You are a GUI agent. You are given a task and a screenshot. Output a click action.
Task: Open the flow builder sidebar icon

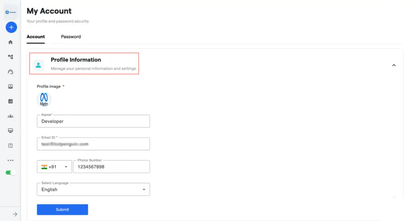point(11,57)
